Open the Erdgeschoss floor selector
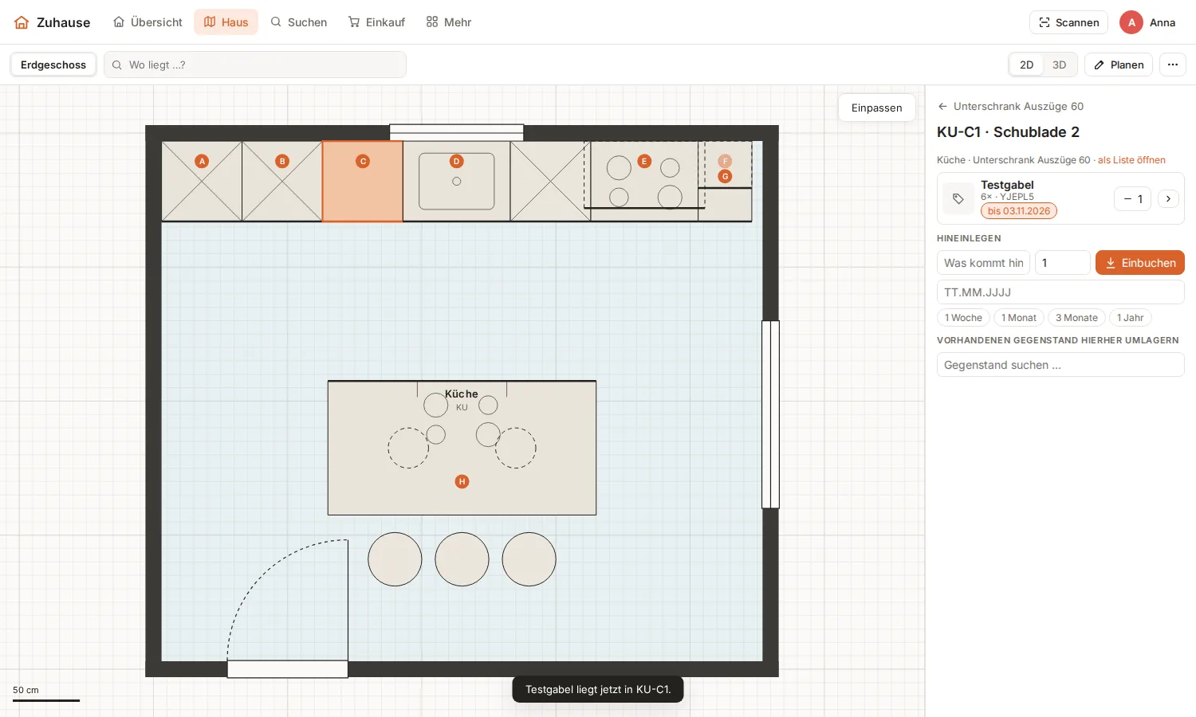1196x717 pixels. pos(53,65)
